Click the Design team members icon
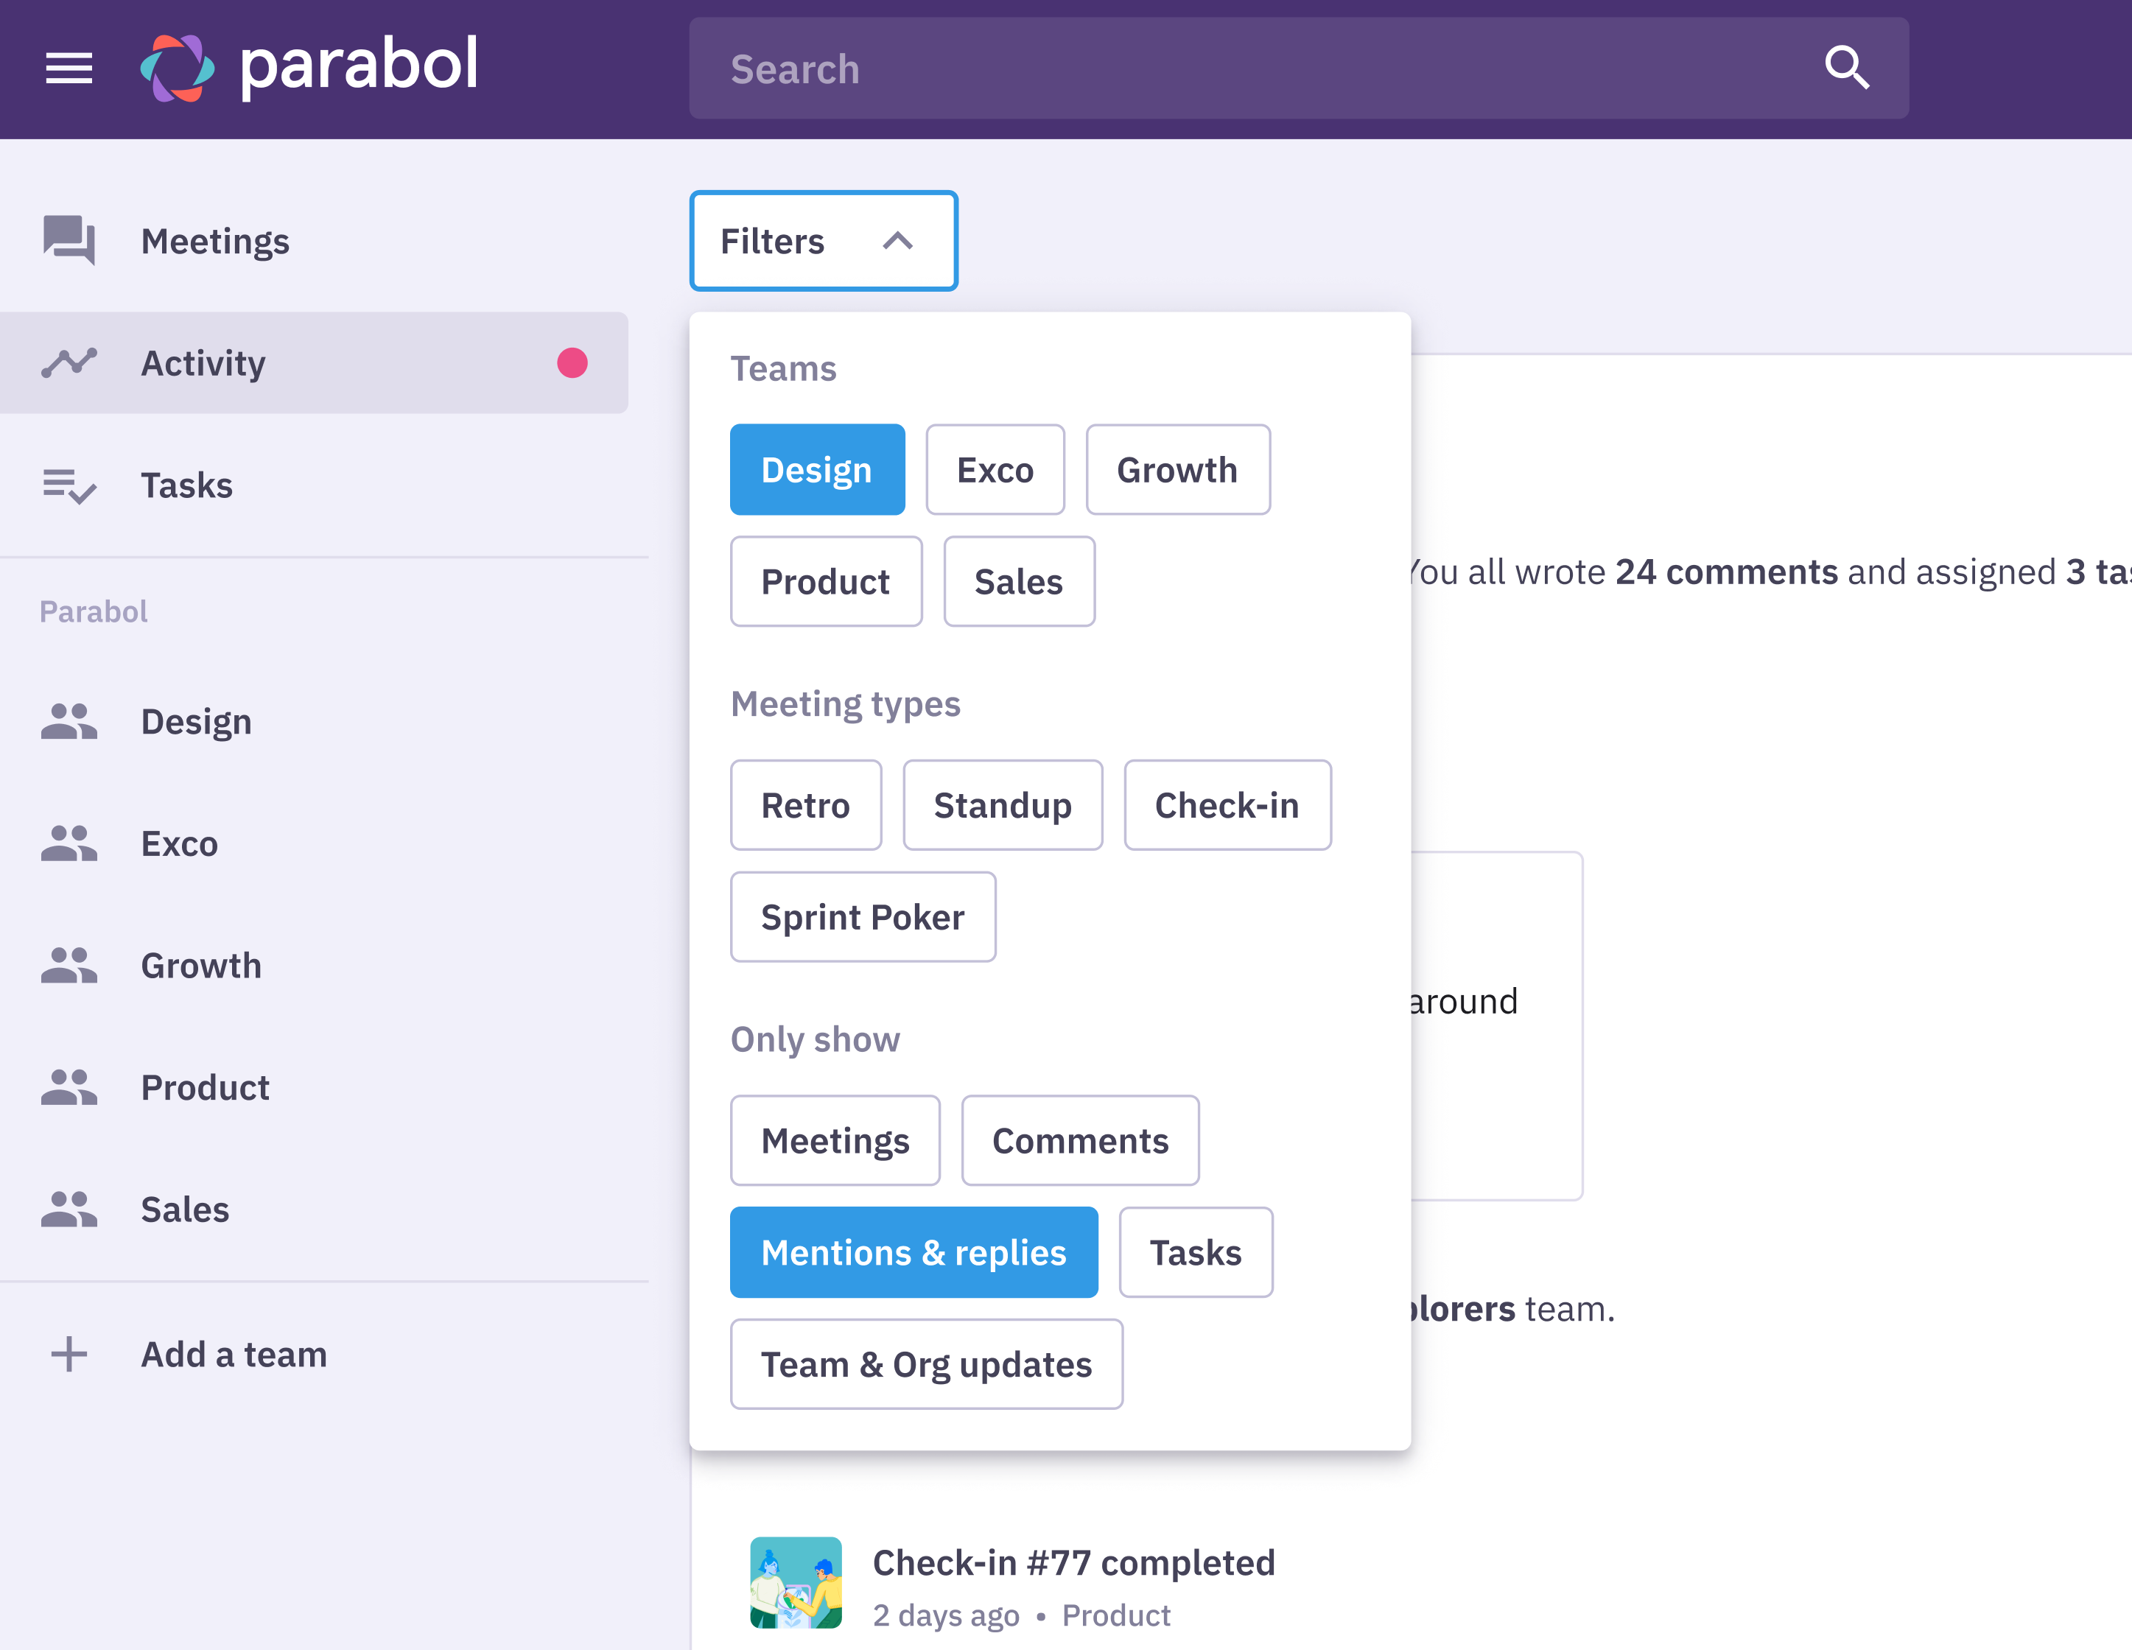 click(x=69, y=722)
